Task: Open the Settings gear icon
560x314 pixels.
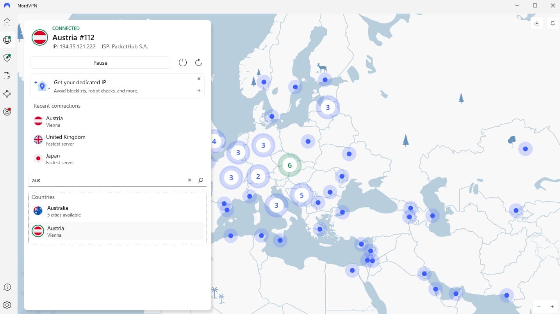Action: click(x=7, y=305)
